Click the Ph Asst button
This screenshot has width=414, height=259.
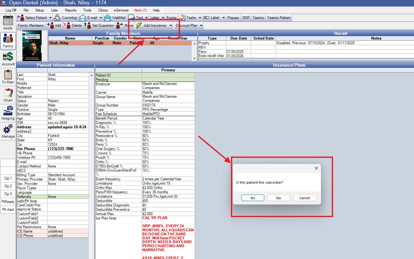click(8, 210)
